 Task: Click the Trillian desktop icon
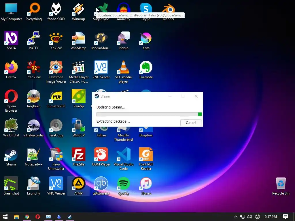tap(101, 132)
